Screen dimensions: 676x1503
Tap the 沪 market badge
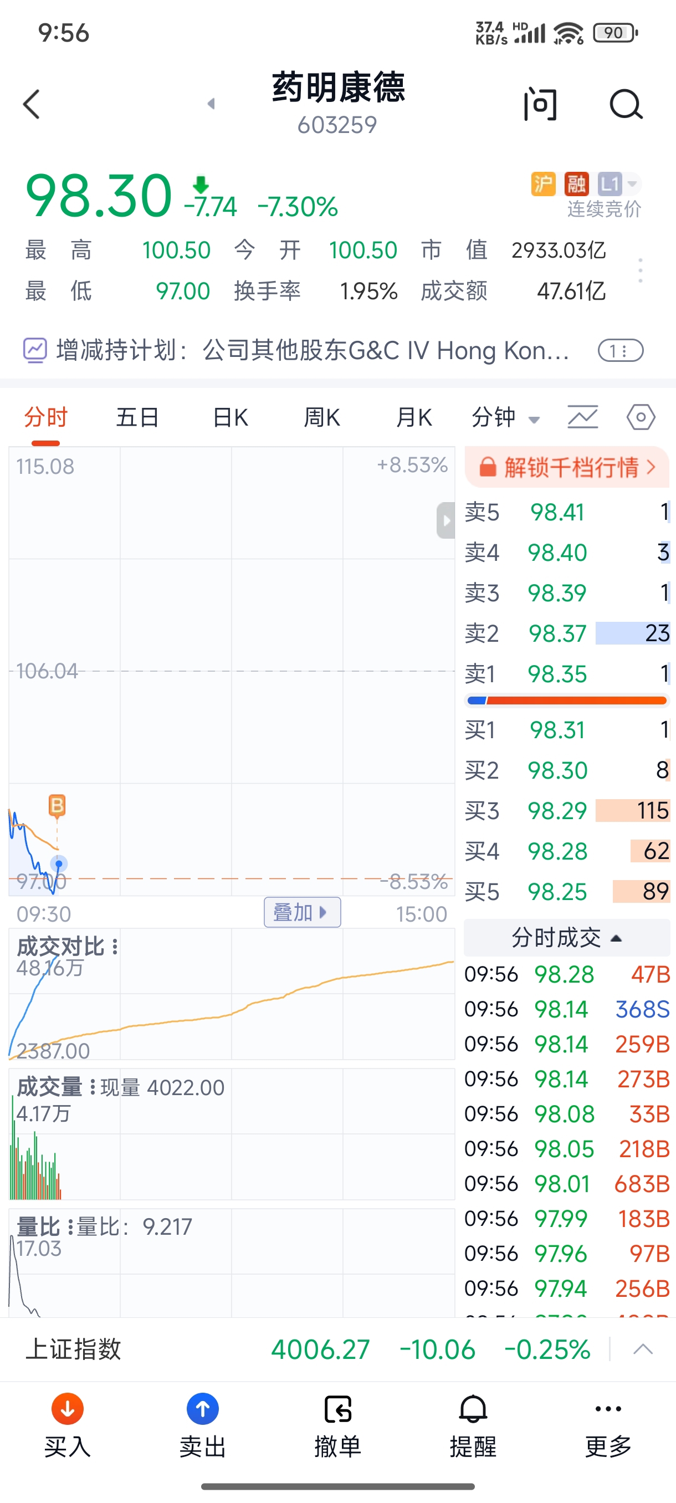click(x=543, y=184)
